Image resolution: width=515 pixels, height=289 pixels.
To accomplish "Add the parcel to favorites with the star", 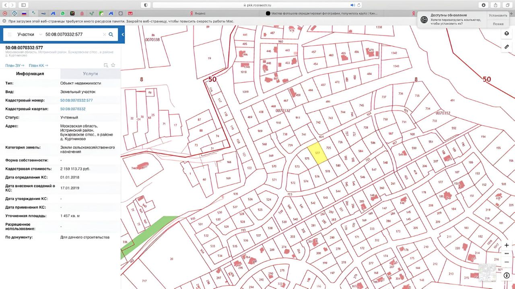I will (113, 65).
